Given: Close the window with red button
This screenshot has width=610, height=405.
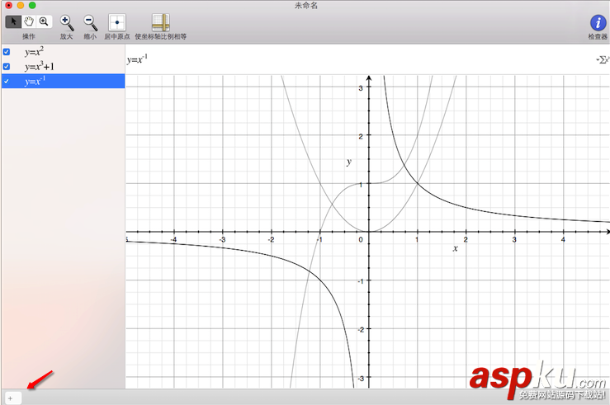Looking at the screenshot, I should coord(8,6).
